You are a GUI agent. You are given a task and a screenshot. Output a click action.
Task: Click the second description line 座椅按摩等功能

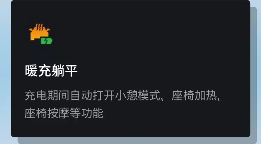(x=64, y=113)
